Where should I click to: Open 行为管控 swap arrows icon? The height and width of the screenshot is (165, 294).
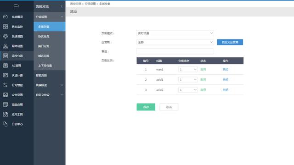[6, 85]
